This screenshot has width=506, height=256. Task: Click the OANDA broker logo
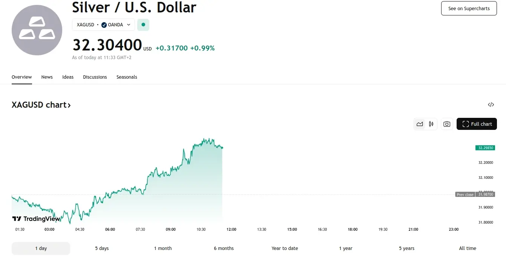point(104,25)
